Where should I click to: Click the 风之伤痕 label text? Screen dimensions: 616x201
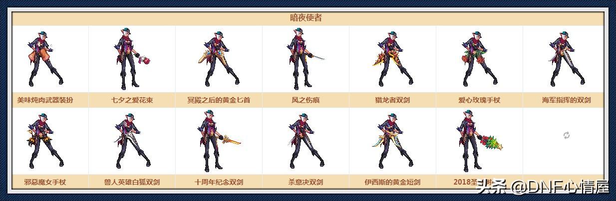click(306, 100)
